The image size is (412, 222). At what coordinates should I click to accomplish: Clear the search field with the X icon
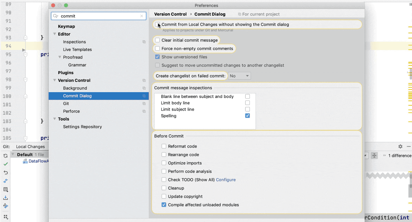[x=142, y=16]
